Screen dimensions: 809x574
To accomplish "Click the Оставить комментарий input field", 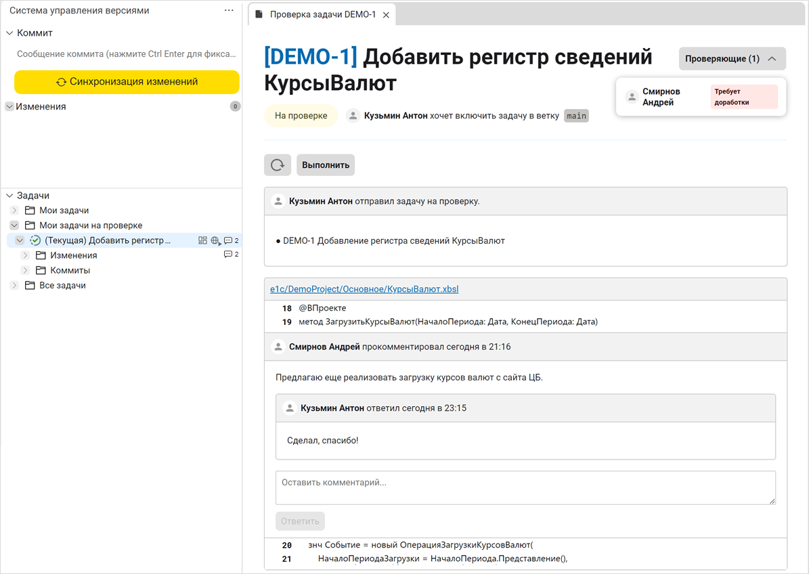I will tap(526, 487).
